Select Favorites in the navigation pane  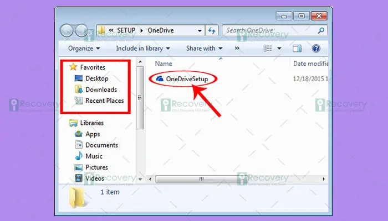93,67
